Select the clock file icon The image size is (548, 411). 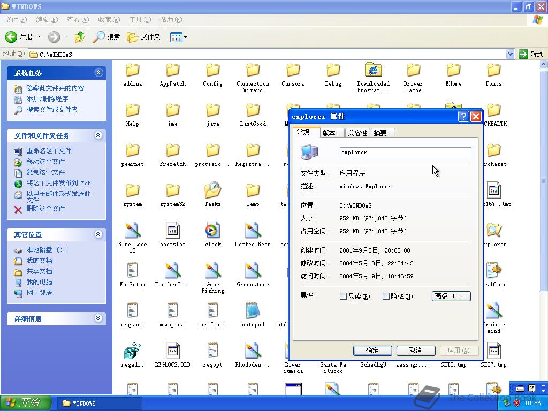(212, 230)
